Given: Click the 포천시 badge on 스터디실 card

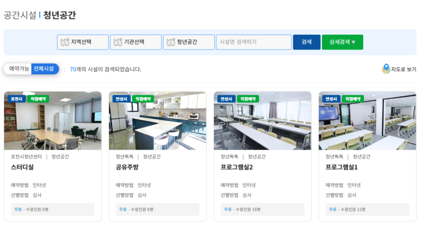Looking at the screenshot, I should coord(16,99).
